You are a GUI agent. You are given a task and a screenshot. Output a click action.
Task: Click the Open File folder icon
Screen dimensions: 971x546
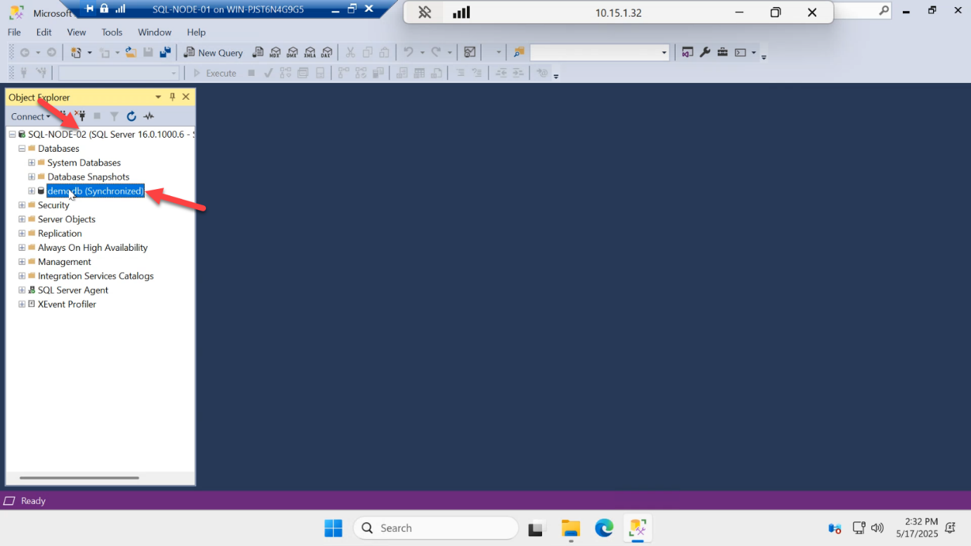coord(131,53)
